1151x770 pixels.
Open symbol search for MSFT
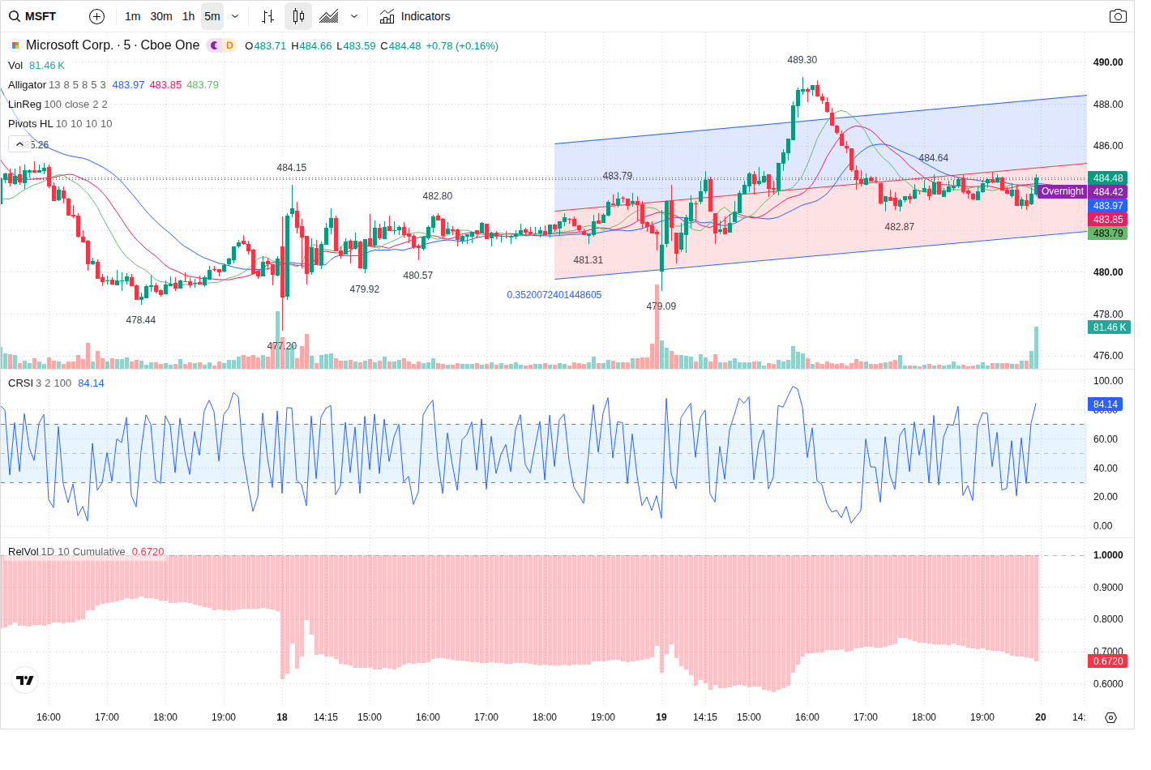(x=33, y=16)
